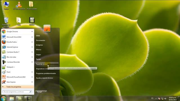180x101 pixels.
Task: Switch to Camtasia Studio taskbar button
Action: point(20,98)
